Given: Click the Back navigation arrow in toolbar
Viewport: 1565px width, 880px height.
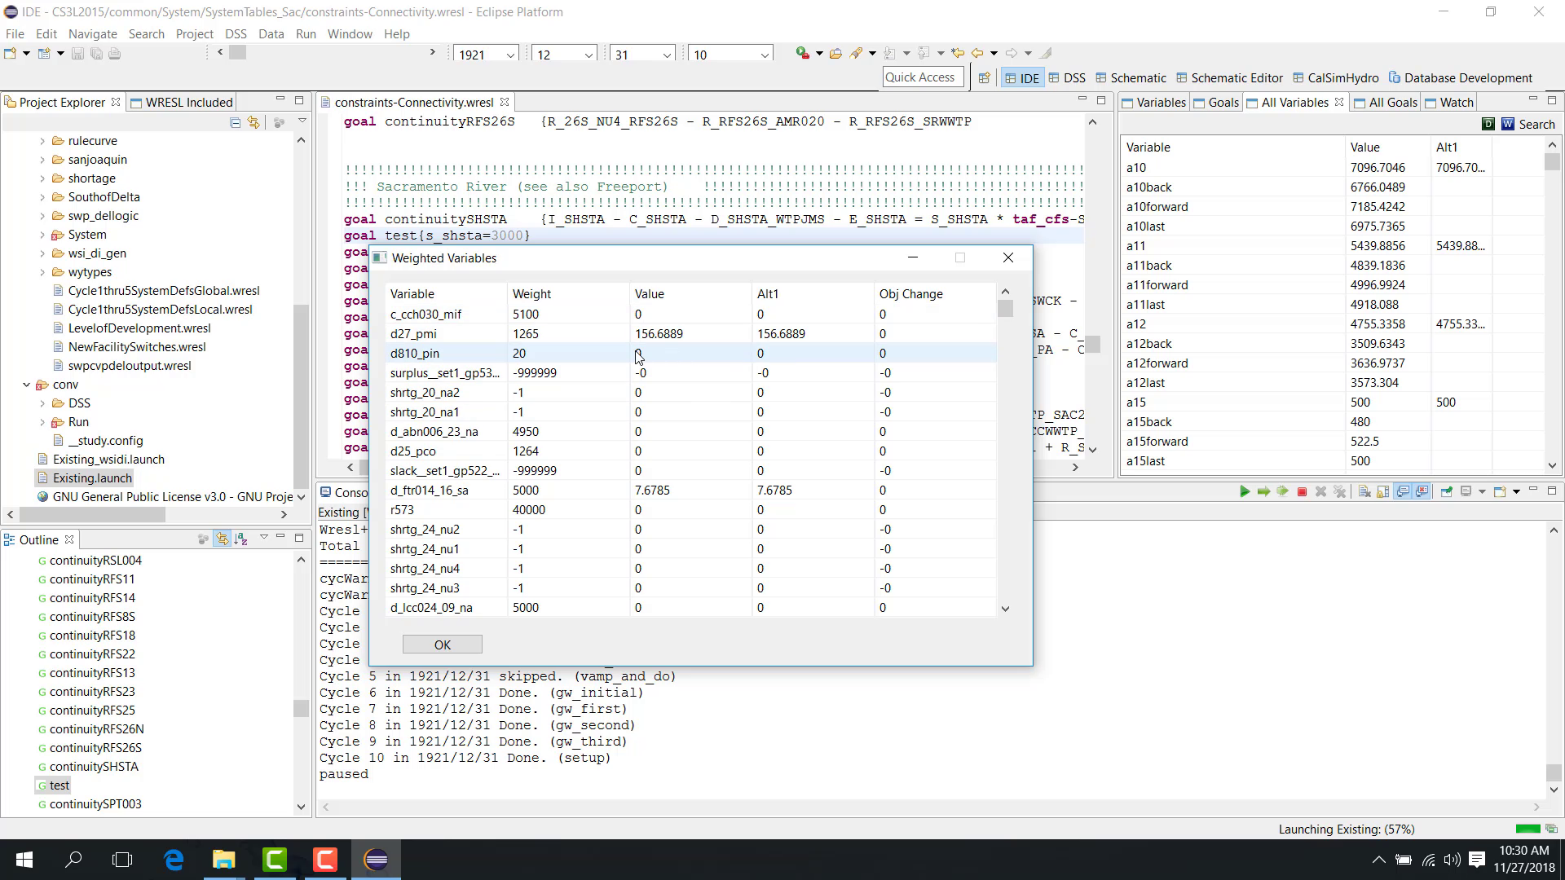Looking at the screenshot, I should click(977, 53).
